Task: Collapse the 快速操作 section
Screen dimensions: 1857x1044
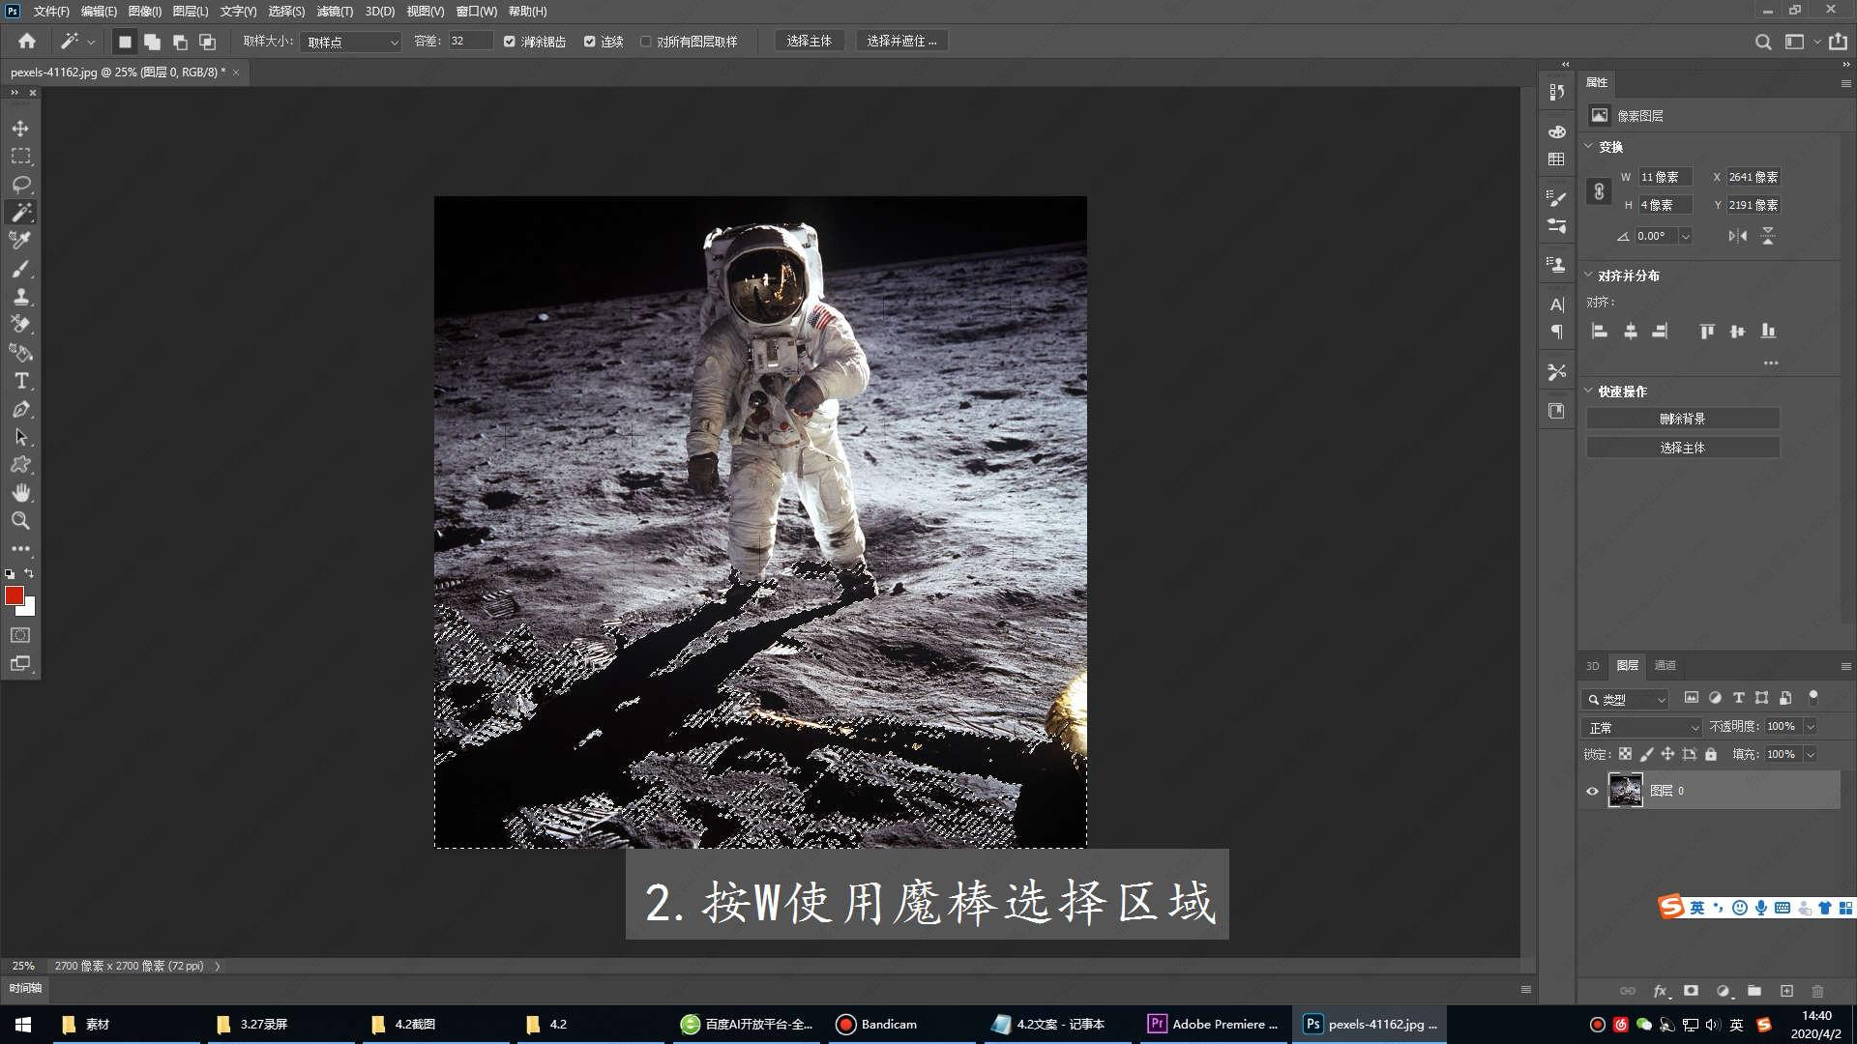Action: click(1588, 391)
